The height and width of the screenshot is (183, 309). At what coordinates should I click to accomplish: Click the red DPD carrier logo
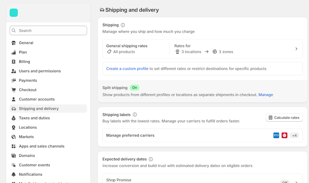click(284, 135)
